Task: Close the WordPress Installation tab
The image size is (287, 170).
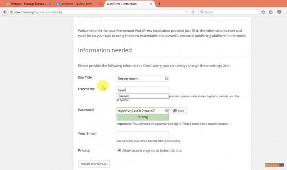Action: (151, 4)
